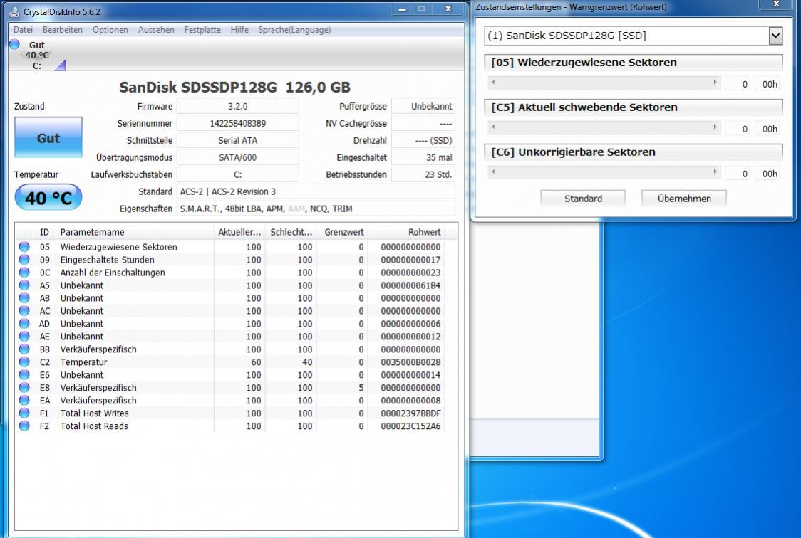
Task: Select the Total Host Writes parameter name
Action: (x=95, y=413)
